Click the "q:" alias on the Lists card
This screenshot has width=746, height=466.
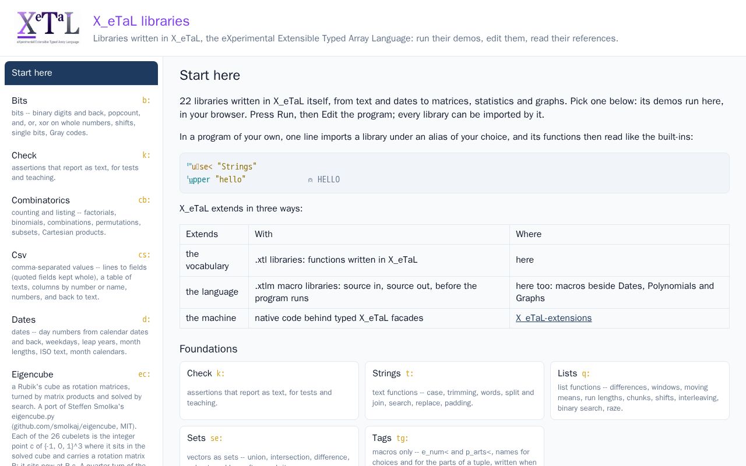click(586, 374)
